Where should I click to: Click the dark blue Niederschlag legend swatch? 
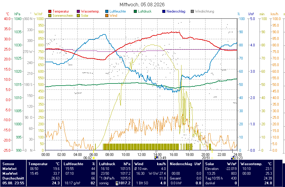click(163, 11)
